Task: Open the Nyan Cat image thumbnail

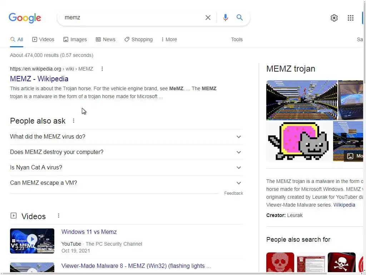Action: tap(299, 141)
